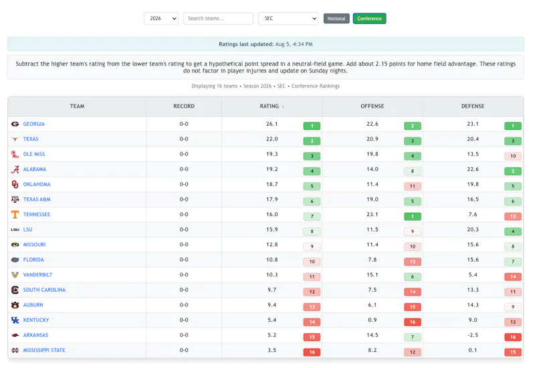
Task: Open the Arkansas team link
Action: pos(35,335)
